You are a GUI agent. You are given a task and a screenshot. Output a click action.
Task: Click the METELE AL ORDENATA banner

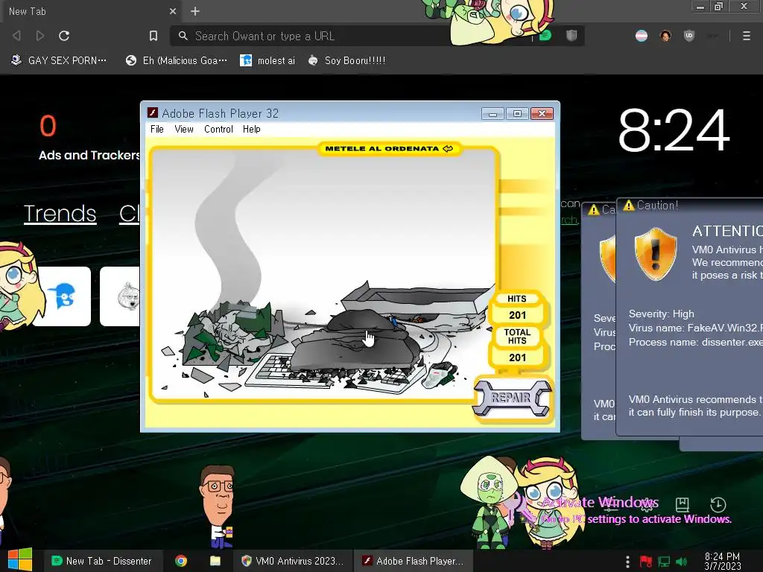pyautogui.click(x=389, y=148)
